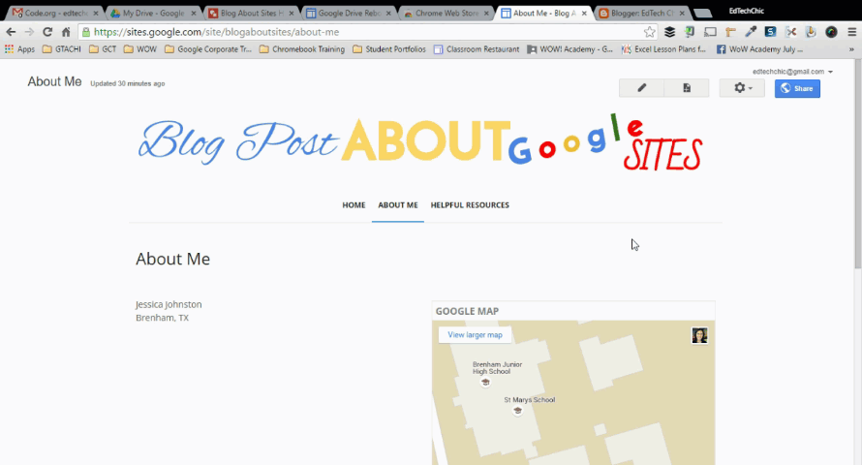Open the gear More actions dropdown
The image size is (862, 465).
(742, 88)
